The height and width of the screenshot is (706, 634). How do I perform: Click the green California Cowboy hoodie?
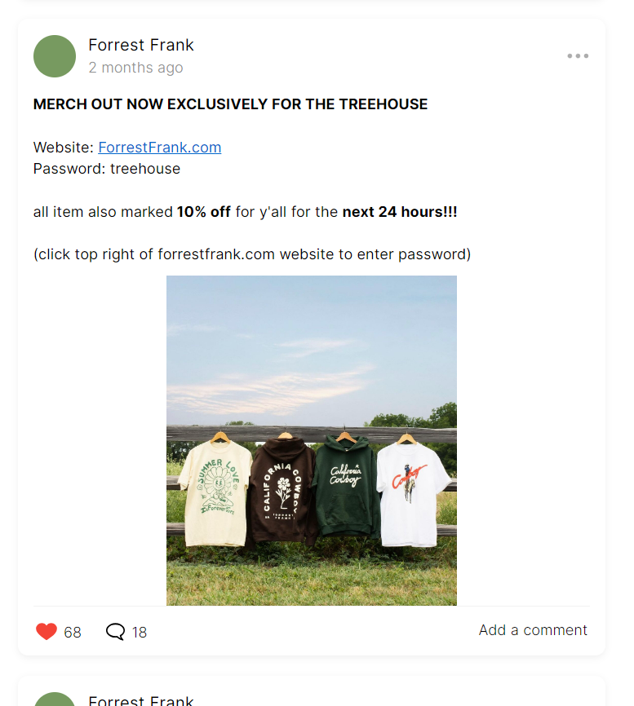(x=346, y=486)
